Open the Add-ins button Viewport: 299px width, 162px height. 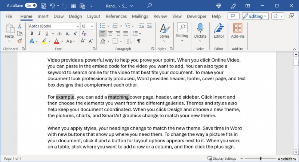[x=238, y=31]
